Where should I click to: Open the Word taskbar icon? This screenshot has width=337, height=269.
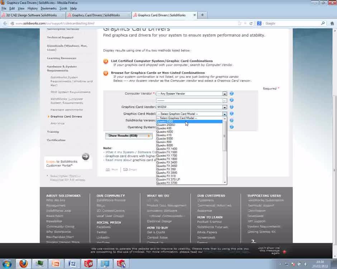tap(72, 264)
